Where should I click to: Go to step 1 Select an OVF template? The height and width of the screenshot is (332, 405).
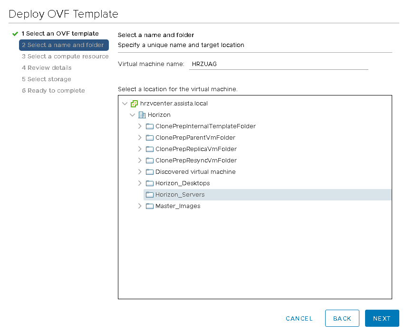point(60,34)
